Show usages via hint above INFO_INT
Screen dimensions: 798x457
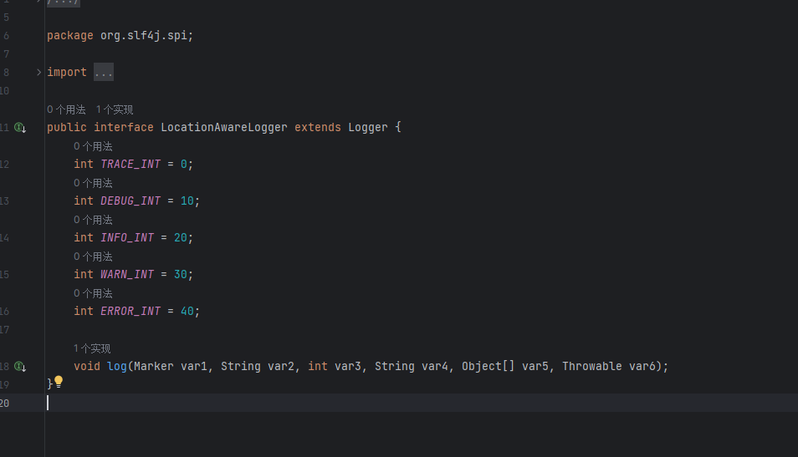point(93,220)
